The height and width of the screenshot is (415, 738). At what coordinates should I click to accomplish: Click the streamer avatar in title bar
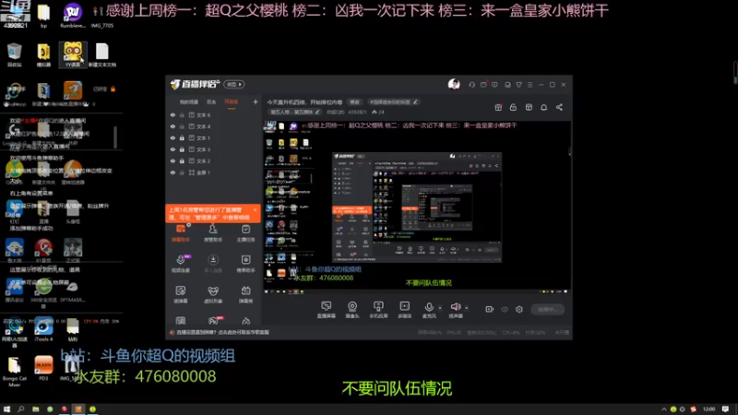click(454, 84)
